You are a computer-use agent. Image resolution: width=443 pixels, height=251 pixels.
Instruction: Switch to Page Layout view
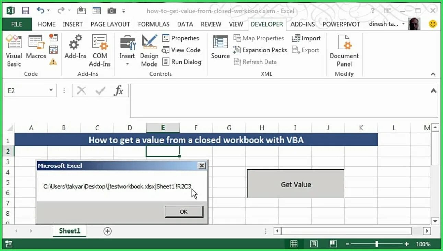click(313, 244)
